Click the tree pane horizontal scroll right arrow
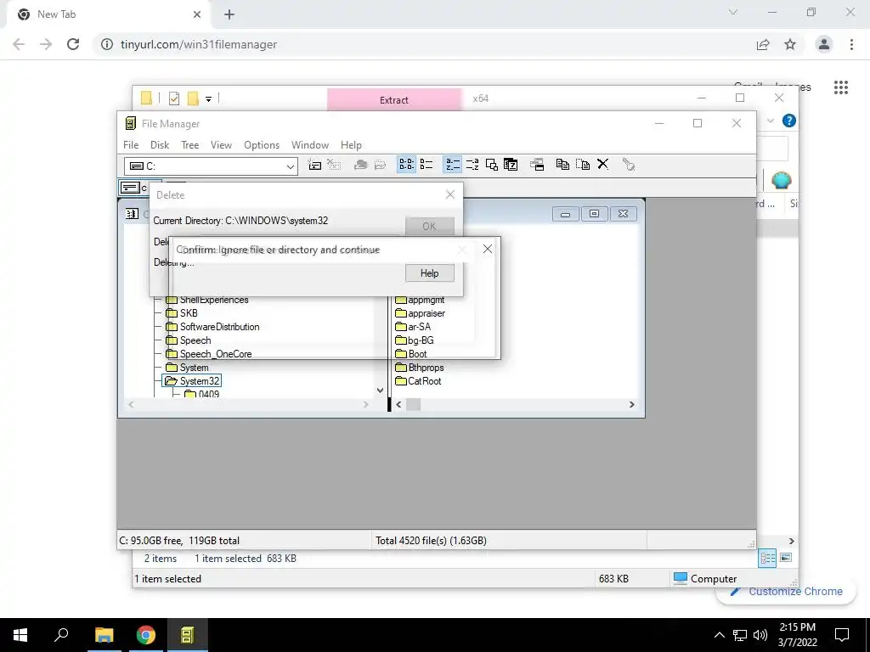The image size is (870, 652). 365,405
